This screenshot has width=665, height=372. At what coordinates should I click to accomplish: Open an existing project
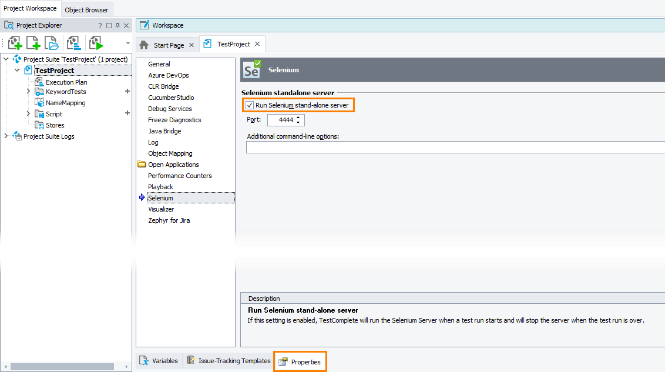[x=51, y=42]
